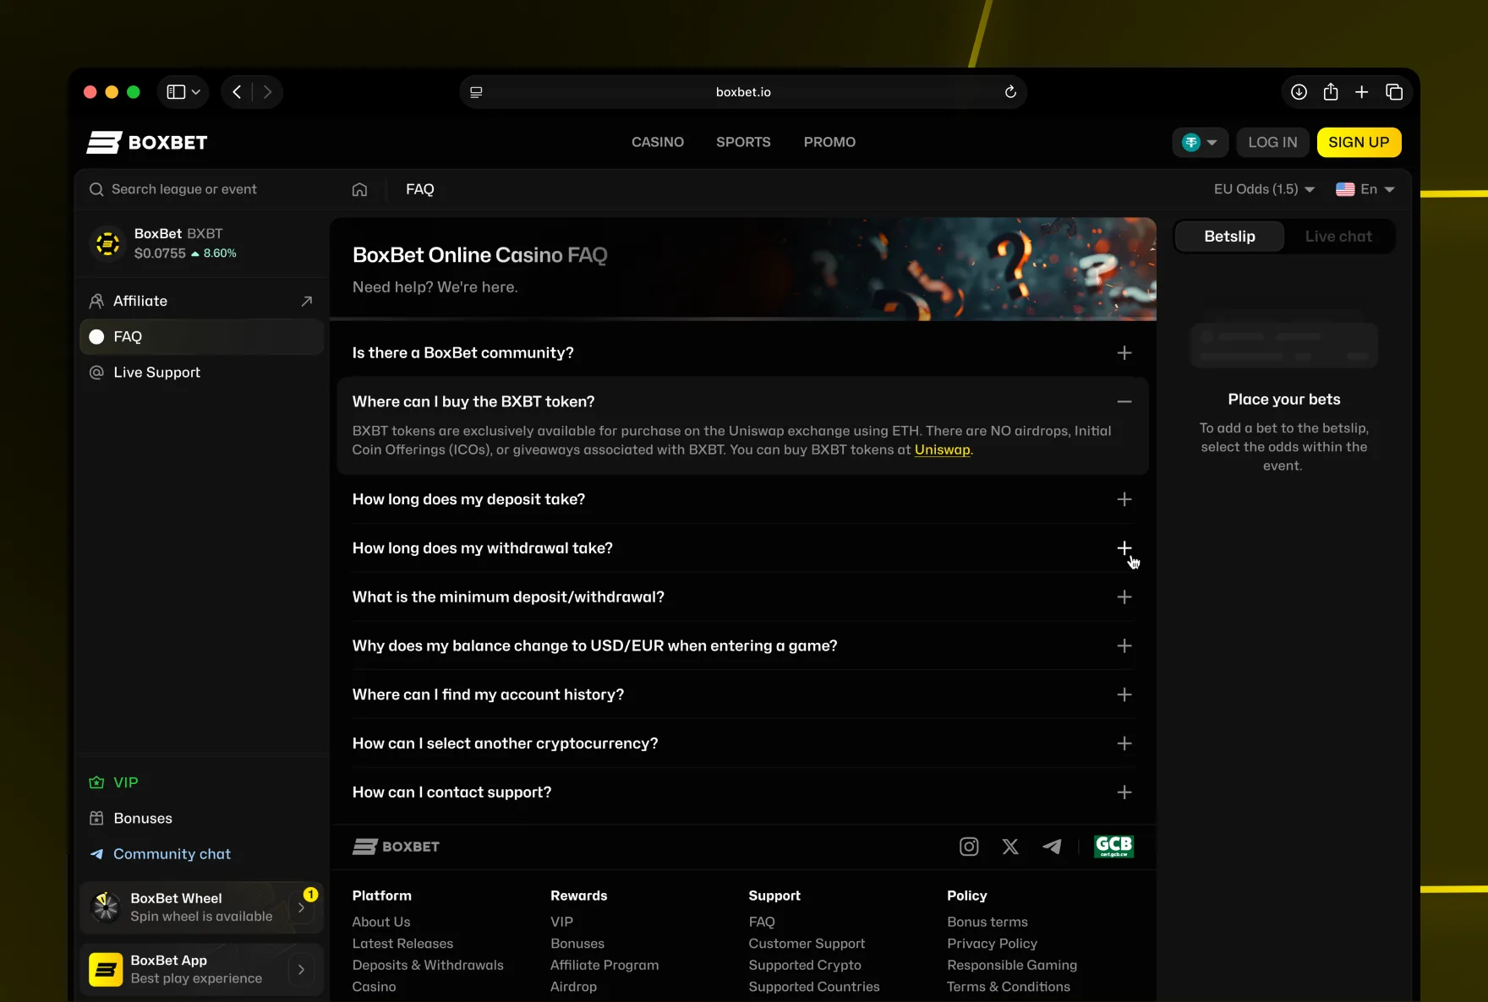Click the home icon in the breadcrumb
This screenshot has height=1002, width=1488.
[360, 189]
